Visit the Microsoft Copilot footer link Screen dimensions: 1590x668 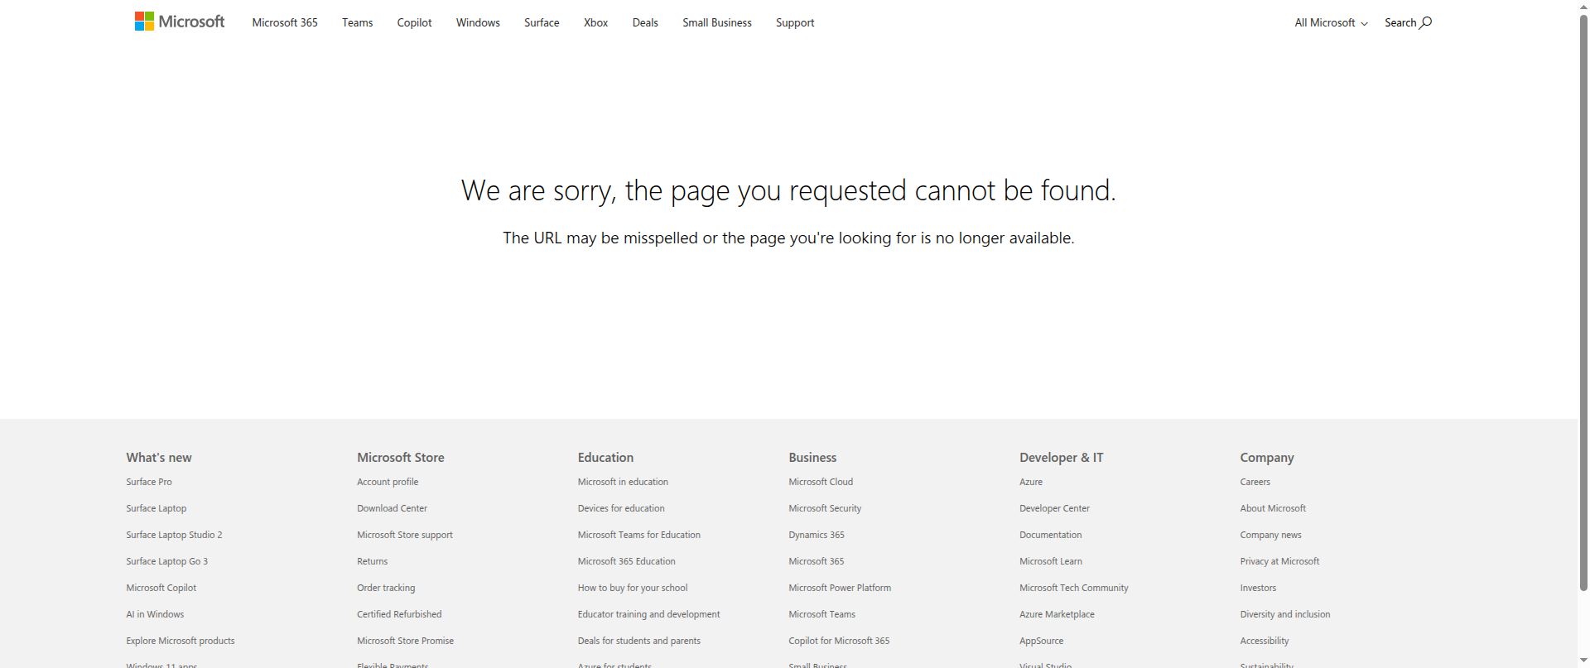pos(161,588)
